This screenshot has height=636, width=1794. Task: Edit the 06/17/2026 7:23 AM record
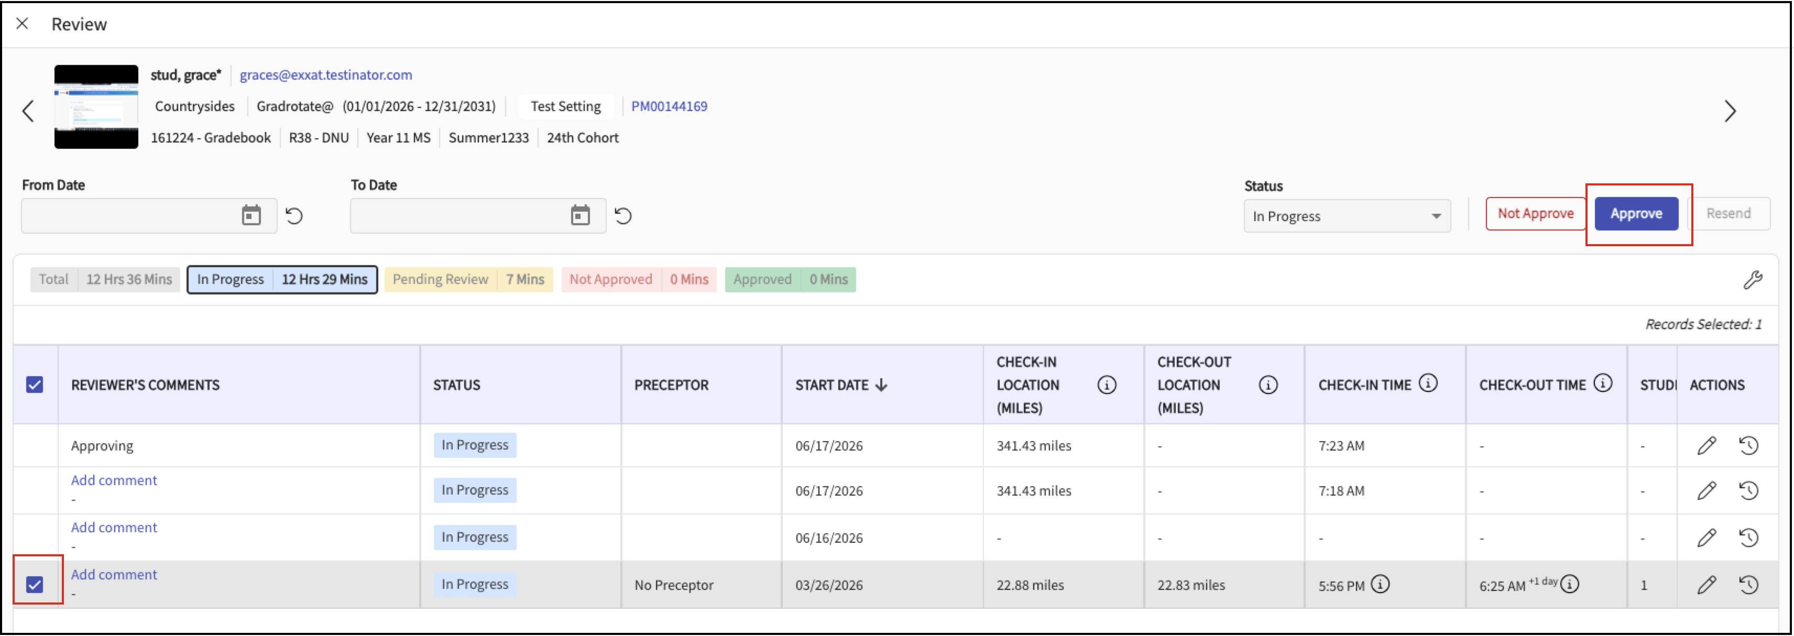tap(1707, 446)
